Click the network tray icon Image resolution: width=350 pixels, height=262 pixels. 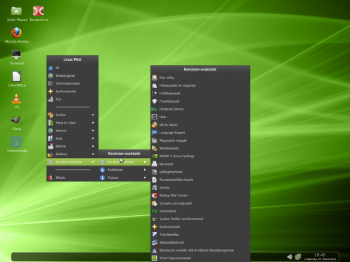pyautogui.click(x=298, y=256)
